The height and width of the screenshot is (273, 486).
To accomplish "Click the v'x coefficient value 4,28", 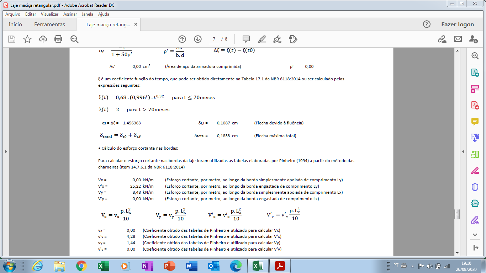I will pyautogui.click(x=131, y=237).
